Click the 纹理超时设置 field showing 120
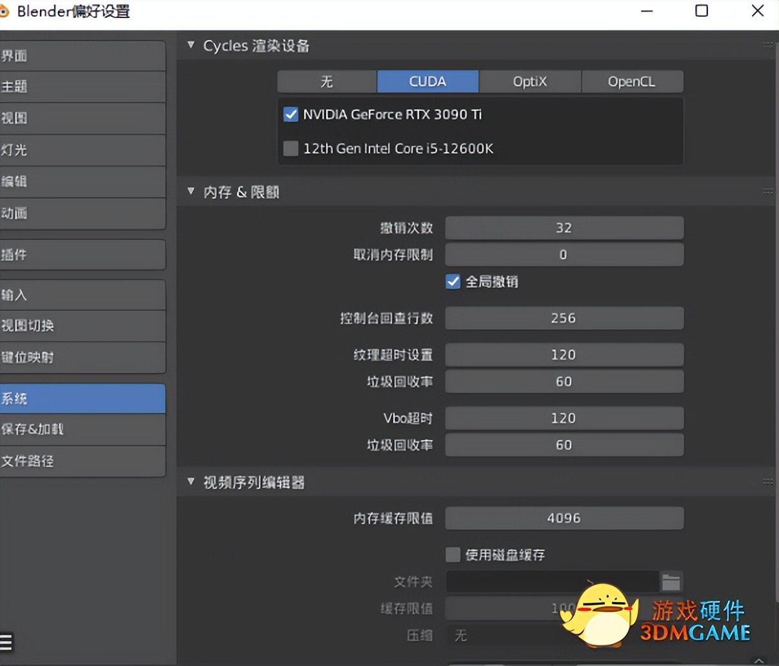Viewport: 779px width, 666px height. coord(564,355)
